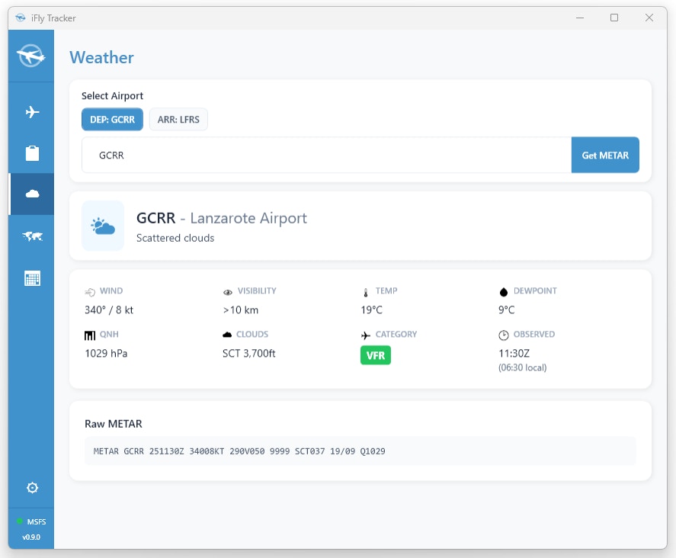This screenshot has height=558, width=676.
Task: Click the dewpoint droplet icon
Action: [503, 291]
